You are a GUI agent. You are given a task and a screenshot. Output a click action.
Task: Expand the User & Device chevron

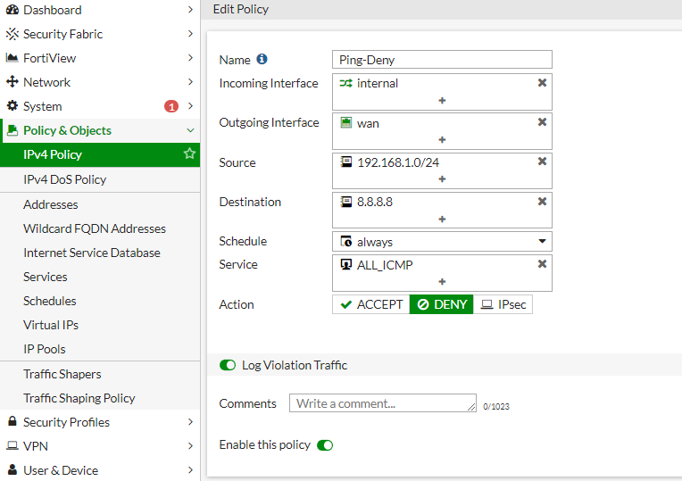pyautogui.click(x=190, y=469)
